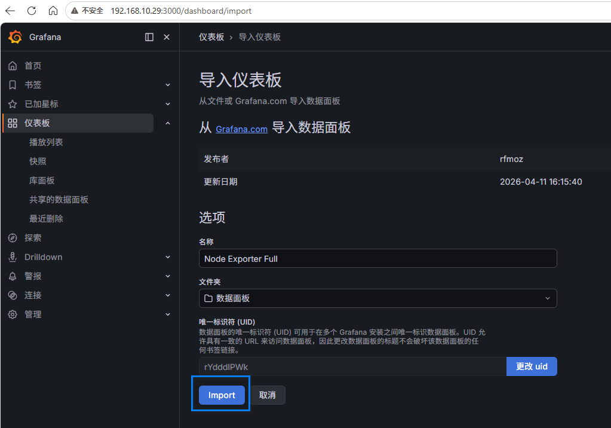The width and height of the screenshot is (611, 428).
Task: Click the 更新日期 row label
Action: click(x=220, y=182)
